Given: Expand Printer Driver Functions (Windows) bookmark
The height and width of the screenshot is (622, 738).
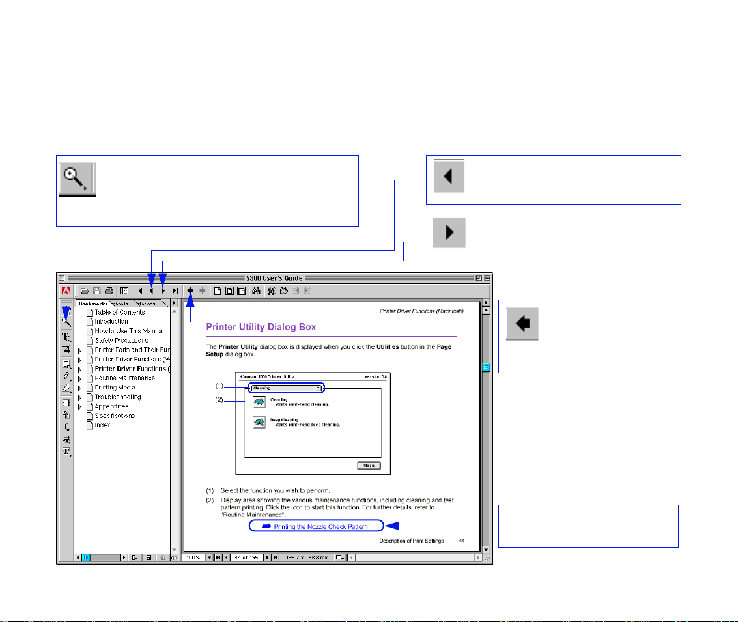Looking at the screenshot, I should (x=79, y=360).
